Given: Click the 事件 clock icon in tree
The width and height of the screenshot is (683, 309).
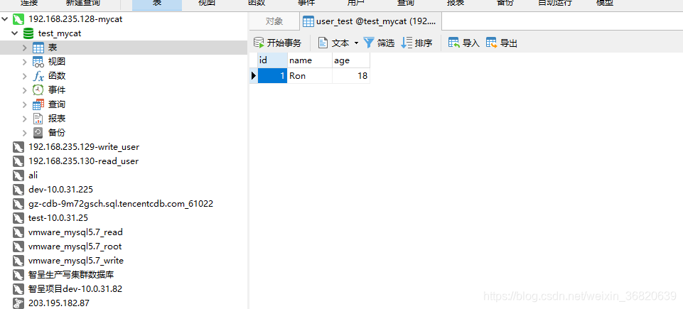Looking at the screenshot, I should (38, 90).
